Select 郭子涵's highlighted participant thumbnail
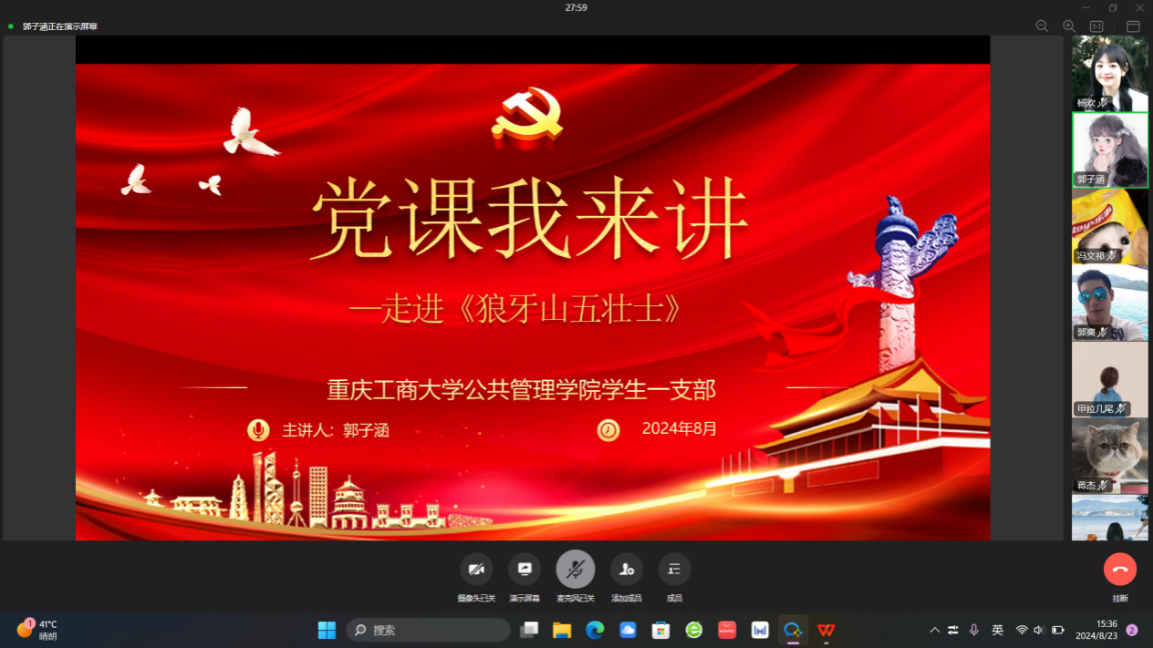Viewport: 1153px width, 648px height. pyautogui.click(x=1109, y=149)
